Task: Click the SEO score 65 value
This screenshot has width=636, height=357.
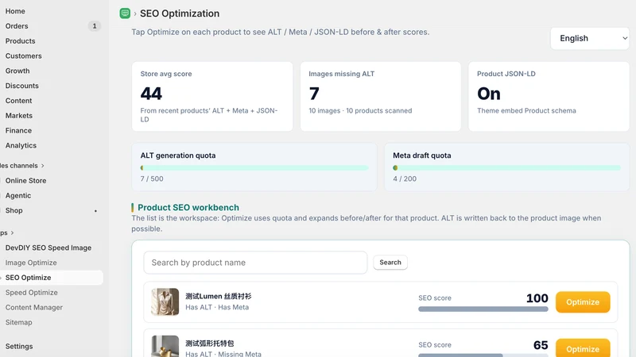Action: [x=541, y=345]
